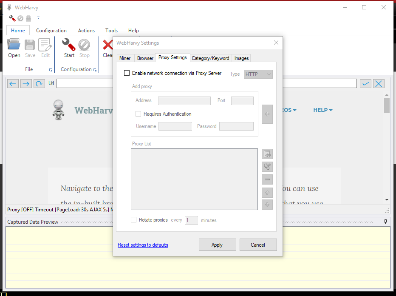The width and height of the screenshot is (396, 296).
Task: Open the Tools ribbon tab
Action: tap(111, 30)
